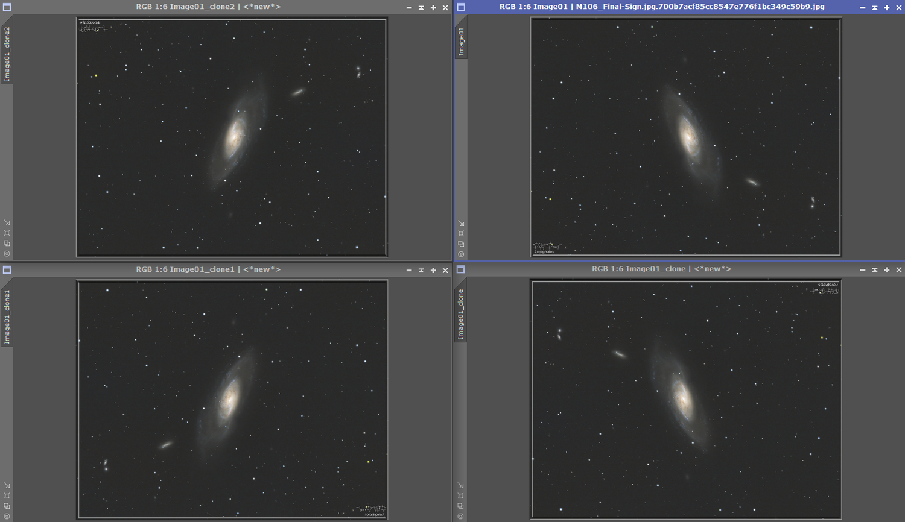Shade the Image01 M106 window
905x522 pixels.
coord(875,8)
